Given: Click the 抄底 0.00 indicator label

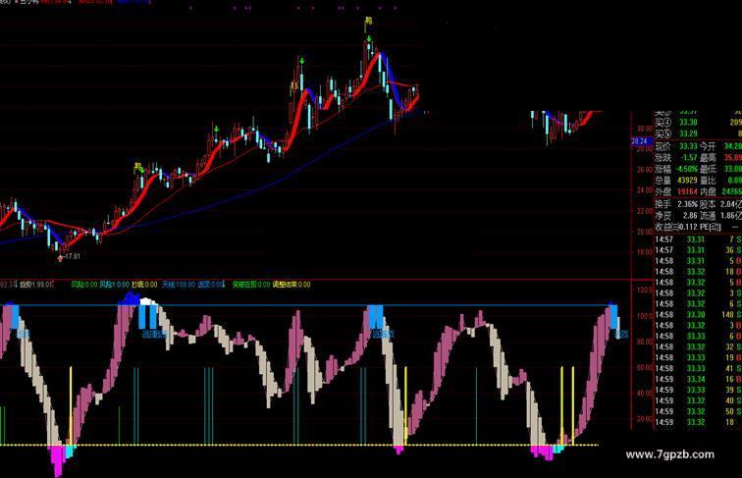Looking at the screenshot, I should coord(144,285).
